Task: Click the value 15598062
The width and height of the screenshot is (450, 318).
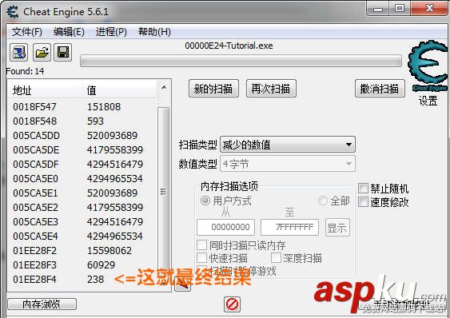Action: tap(110, 251)
